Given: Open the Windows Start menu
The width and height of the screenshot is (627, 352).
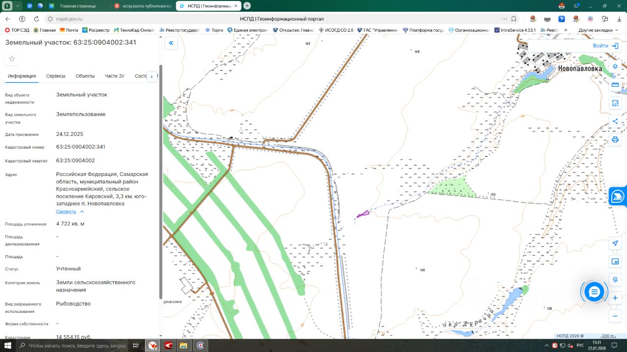Looking at the screenshot, I should pyautogui.click(x=8, y=346).
